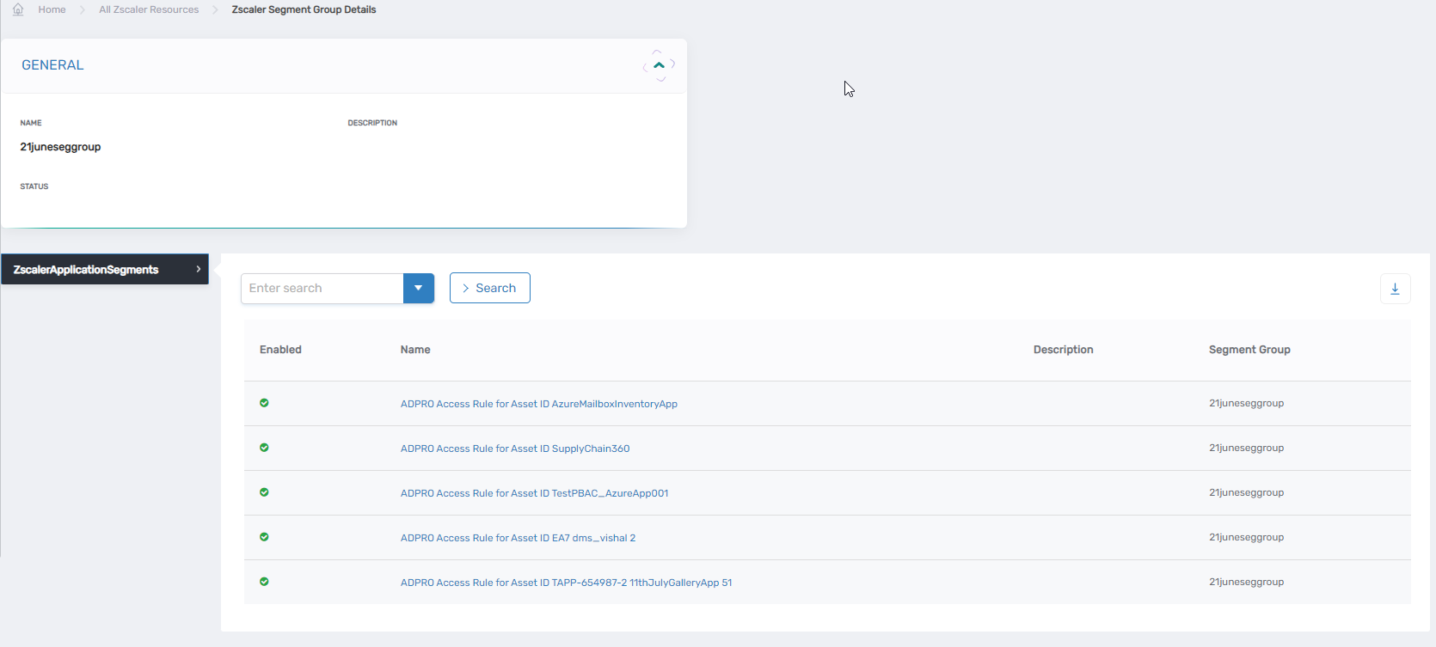Open AzureMailboxInventoryApp access rule link
This screenshot has width=1436, height=647.
[538, 404]
